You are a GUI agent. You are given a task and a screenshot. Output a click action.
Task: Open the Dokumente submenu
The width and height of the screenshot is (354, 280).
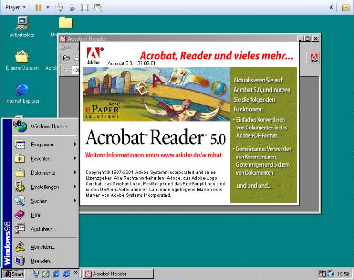pos(45,173)
